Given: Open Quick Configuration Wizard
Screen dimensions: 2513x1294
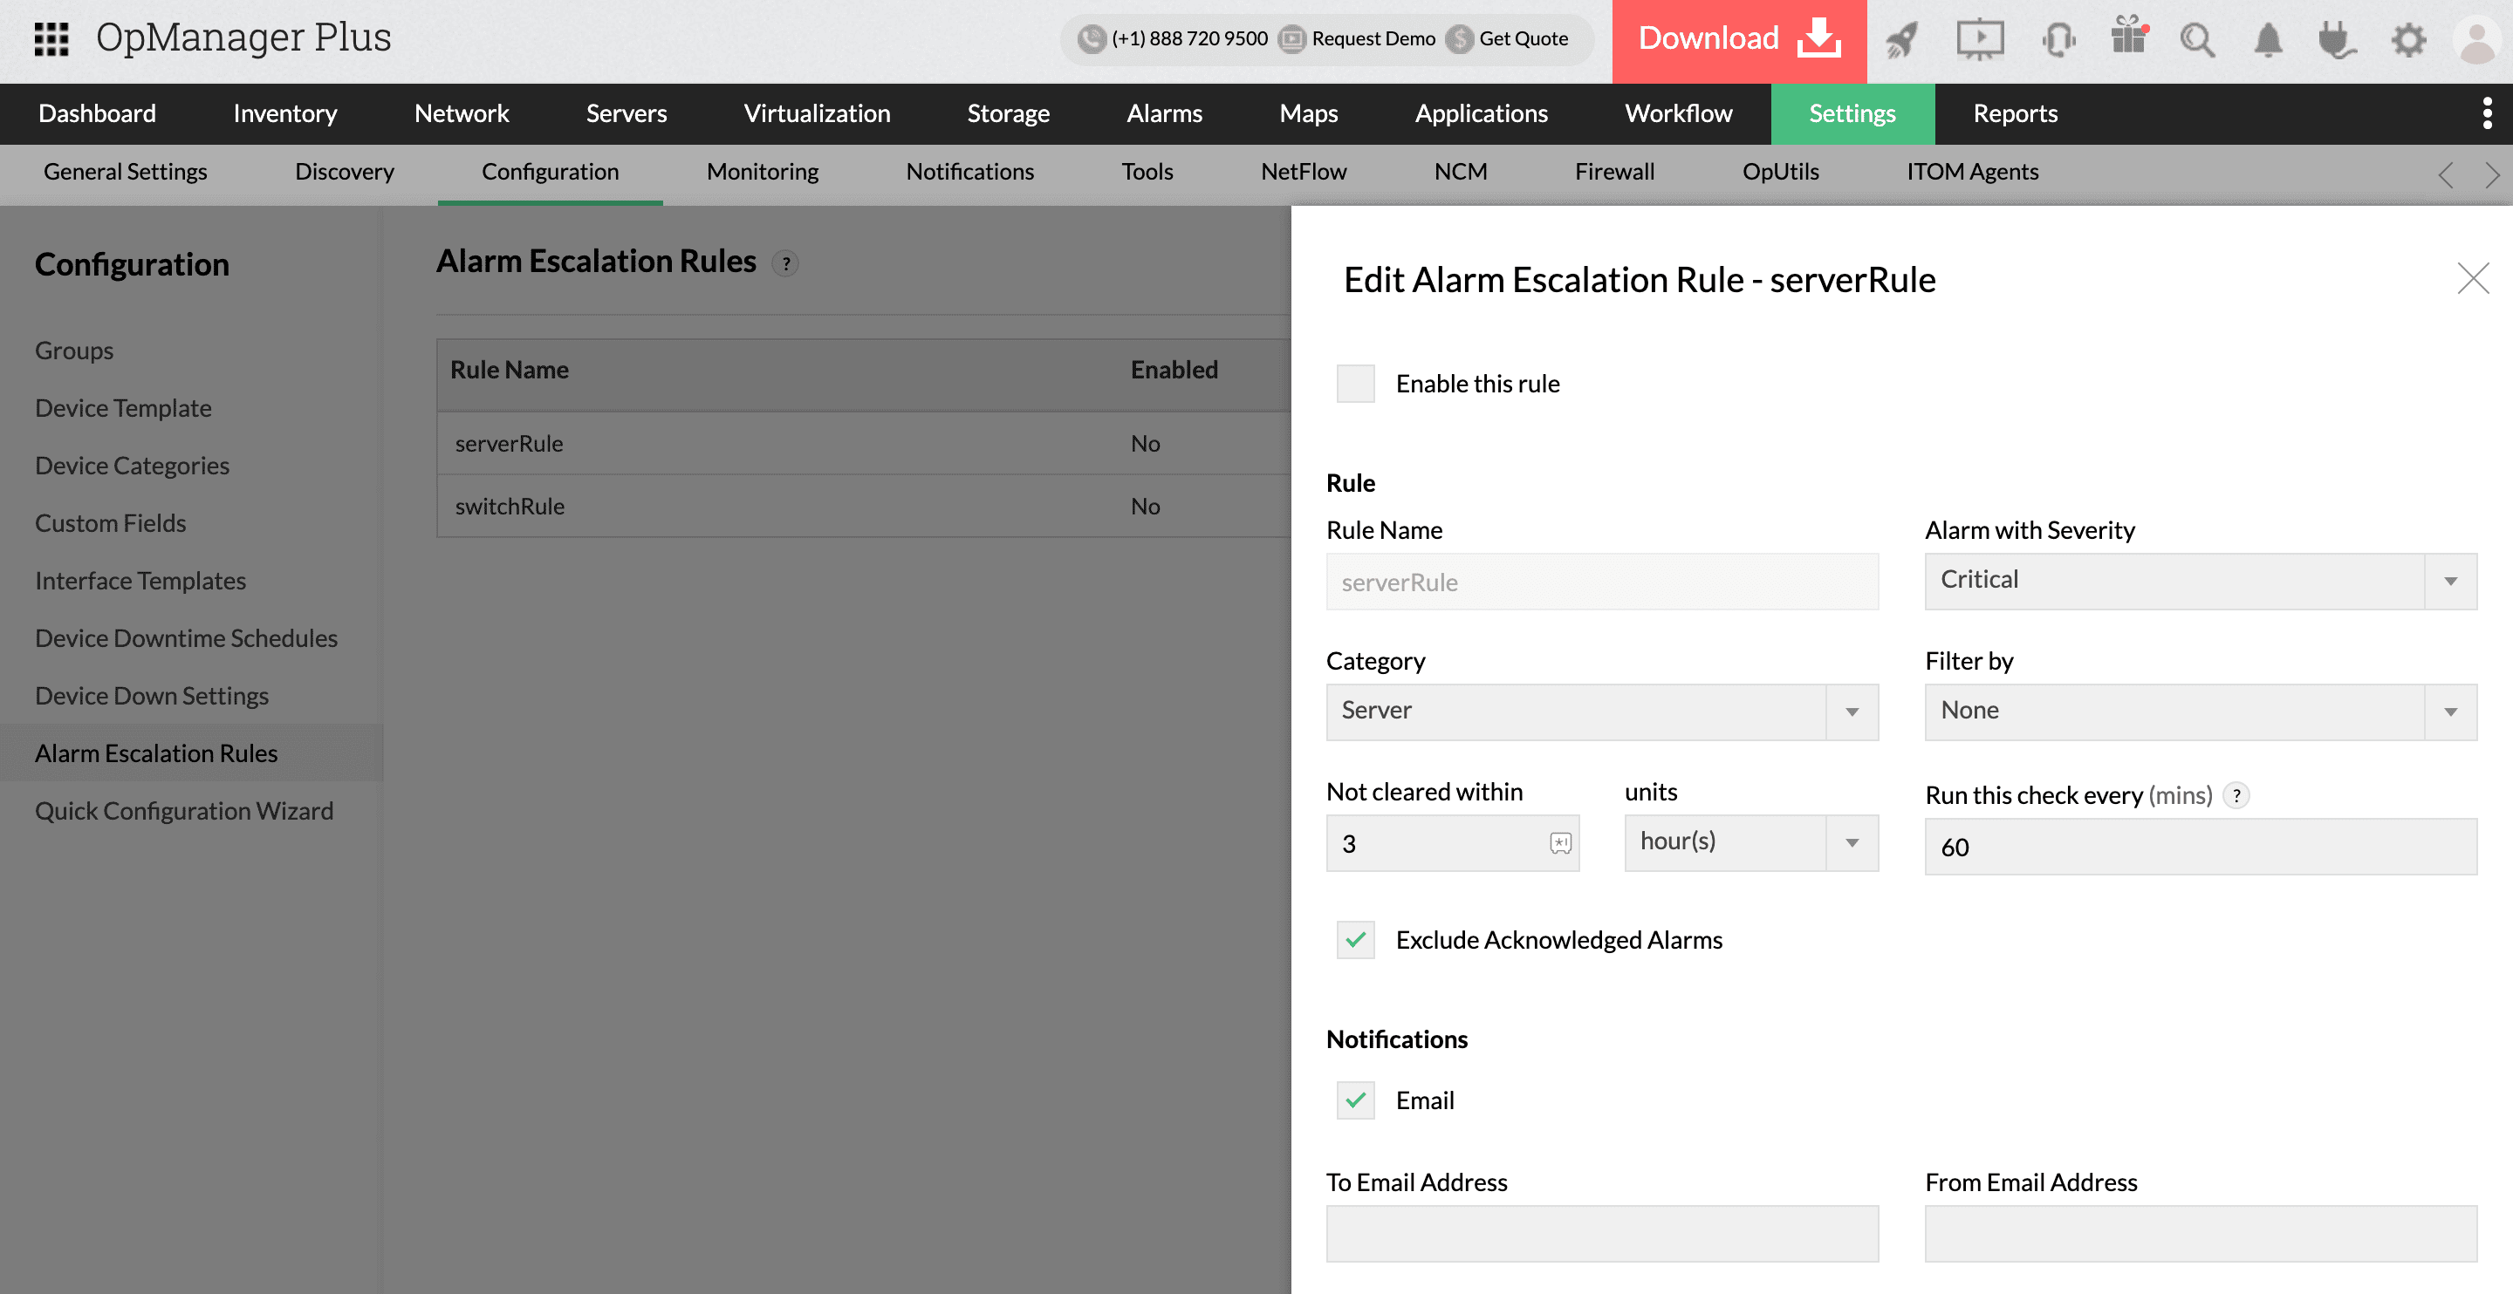Looking at the screenshot, I should point(184,811).
